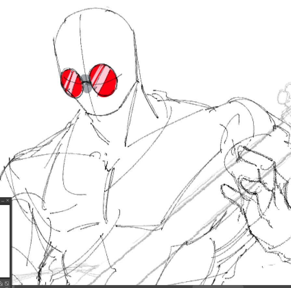291x288 pixels.
Task: Close the small floating panel
Action: [x=7, y=200]
